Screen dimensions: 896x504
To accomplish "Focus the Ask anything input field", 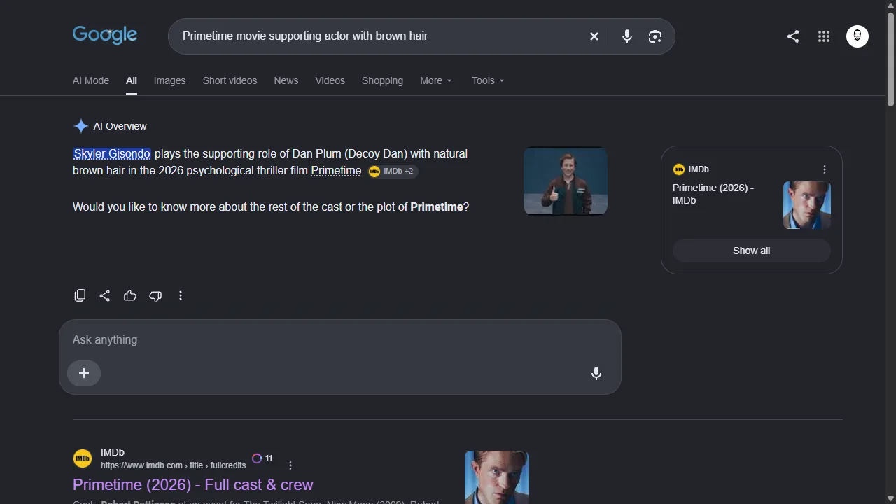I will 340,339.
